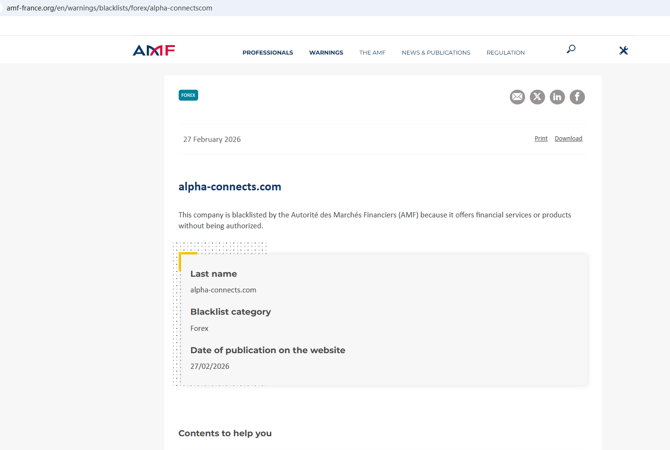Click the 27 February 2026 date text
This screenshot has height=450, width=670.
[x=212, y=140]
